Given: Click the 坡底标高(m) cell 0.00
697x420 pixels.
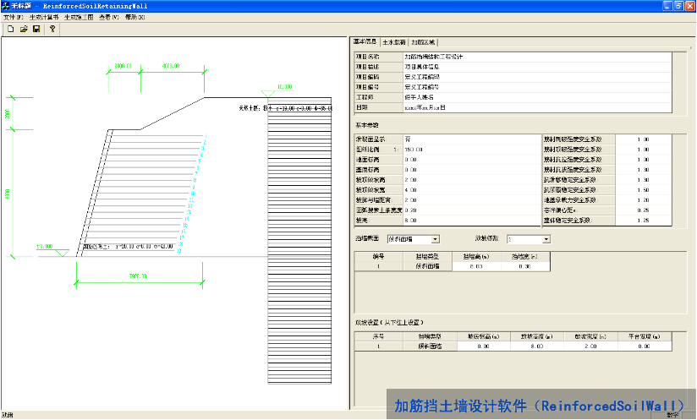Looking at the screenshot, I should coord(484,346).
